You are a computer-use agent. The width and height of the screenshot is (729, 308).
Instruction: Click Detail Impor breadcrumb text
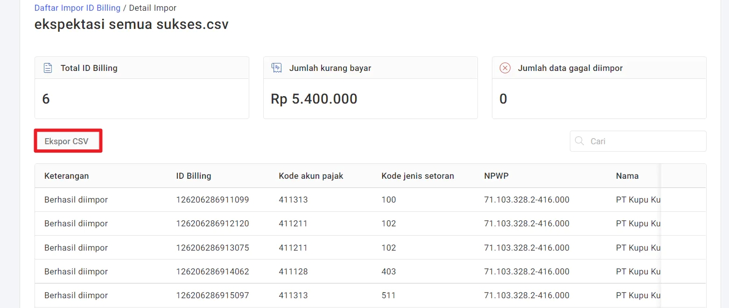pos(153,8)
